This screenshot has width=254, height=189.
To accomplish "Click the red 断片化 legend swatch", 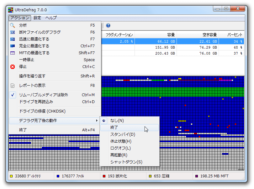I will click(104, 176).
